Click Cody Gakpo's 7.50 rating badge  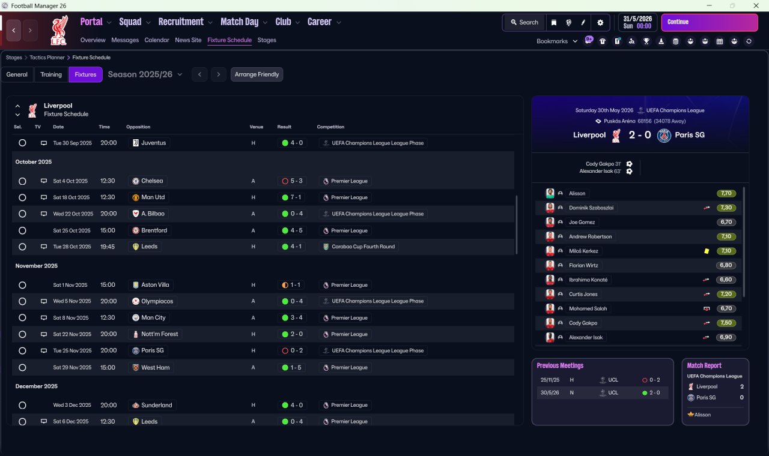[726, 323]
